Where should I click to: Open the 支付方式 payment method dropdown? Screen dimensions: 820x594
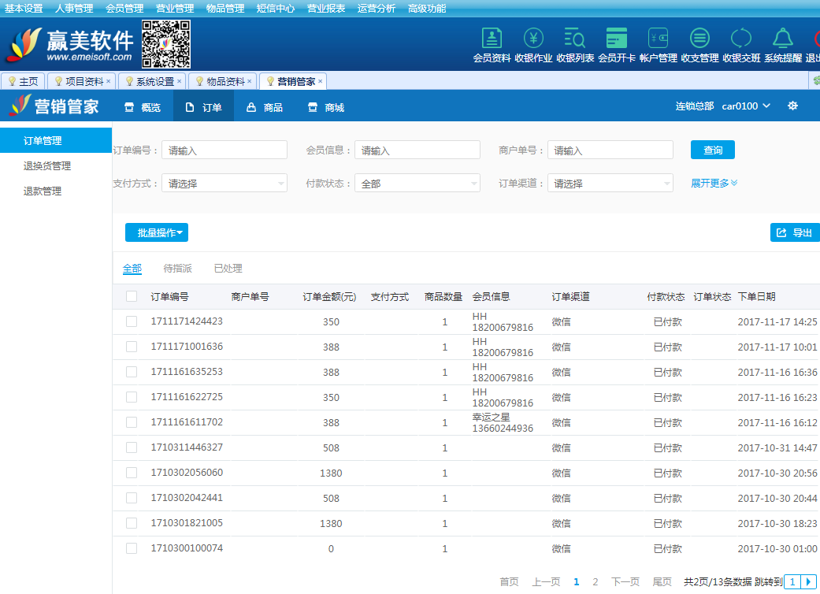224,184
